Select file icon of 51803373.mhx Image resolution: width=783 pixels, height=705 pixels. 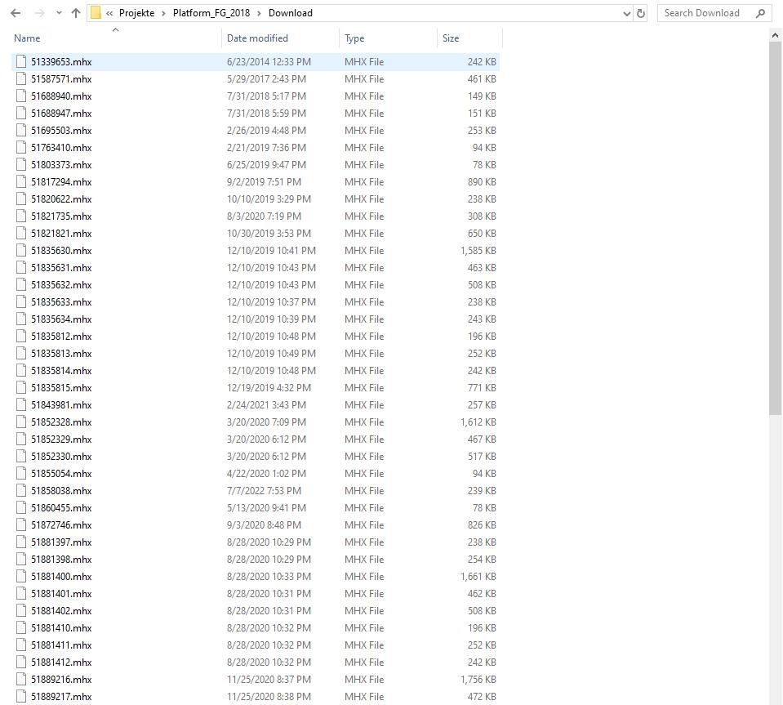[x=21, y=164]
